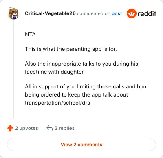Viewport: 163px width, 158px height.
Task: Open the "2 replies" link
Action: 64,128
